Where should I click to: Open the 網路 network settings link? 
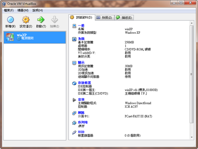point(81,112)
